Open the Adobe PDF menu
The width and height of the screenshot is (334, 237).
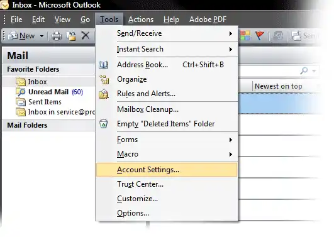click(208, 19)
